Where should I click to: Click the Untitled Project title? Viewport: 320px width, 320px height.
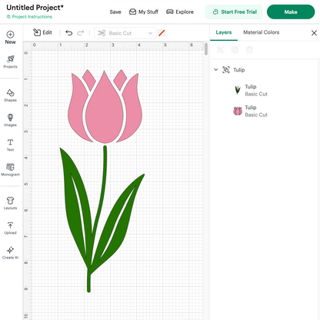tap(35, 8)
